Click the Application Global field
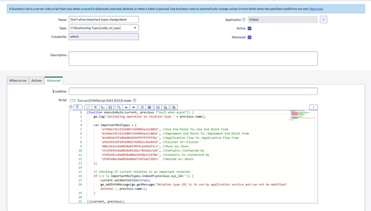This screenshot has width=371, height=211. tap(282, 20)
